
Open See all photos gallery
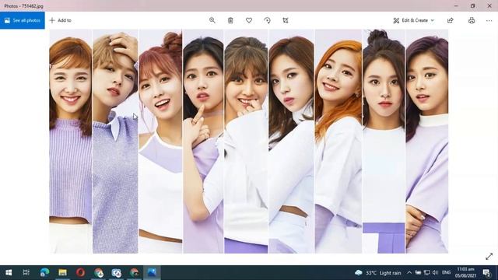coord(23,20)
